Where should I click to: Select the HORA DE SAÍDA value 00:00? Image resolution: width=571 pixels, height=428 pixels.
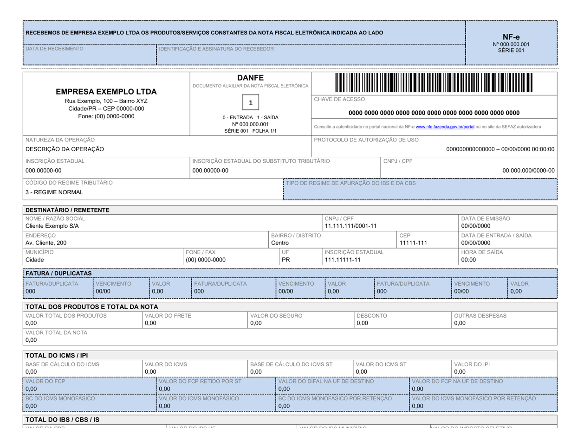(x=468, y=260)
